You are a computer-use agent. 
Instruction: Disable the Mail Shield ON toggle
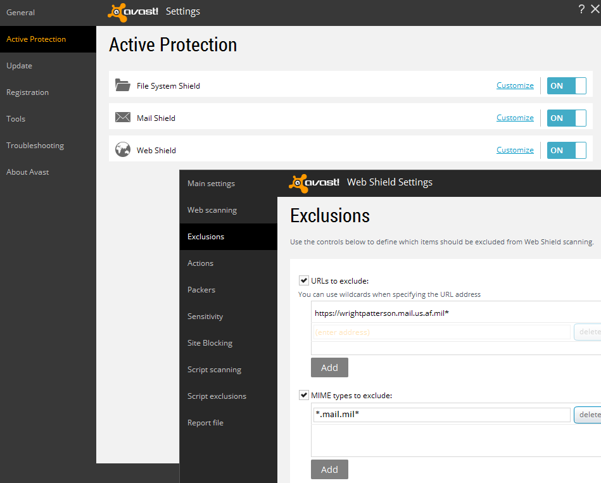point(566,118)
